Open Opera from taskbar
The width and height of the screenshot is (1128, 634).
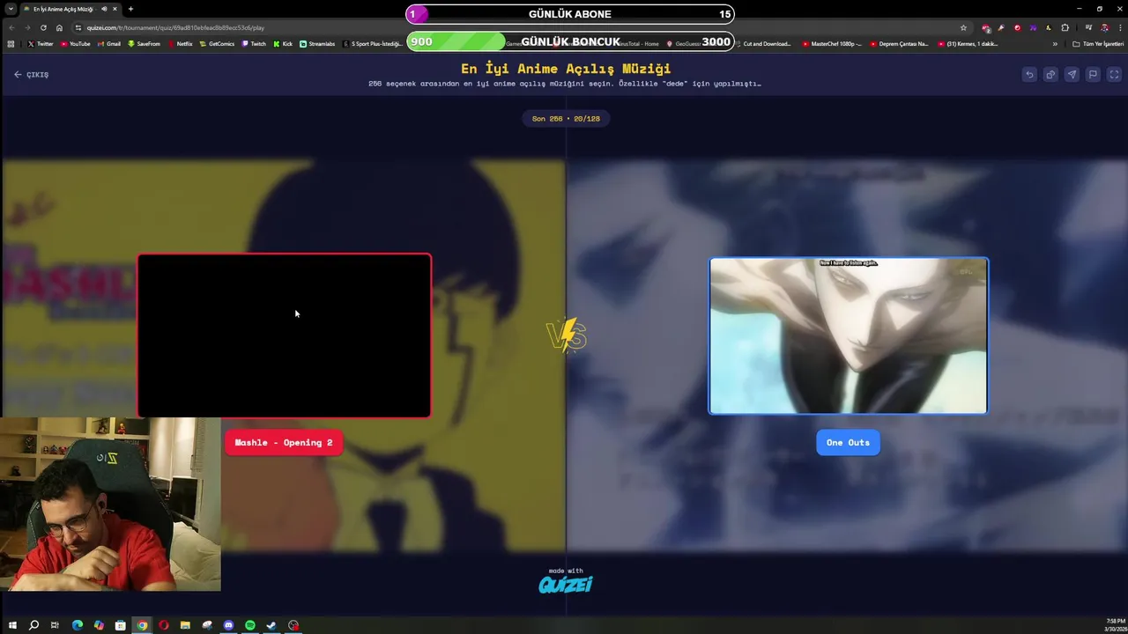(x=163, y=625)
